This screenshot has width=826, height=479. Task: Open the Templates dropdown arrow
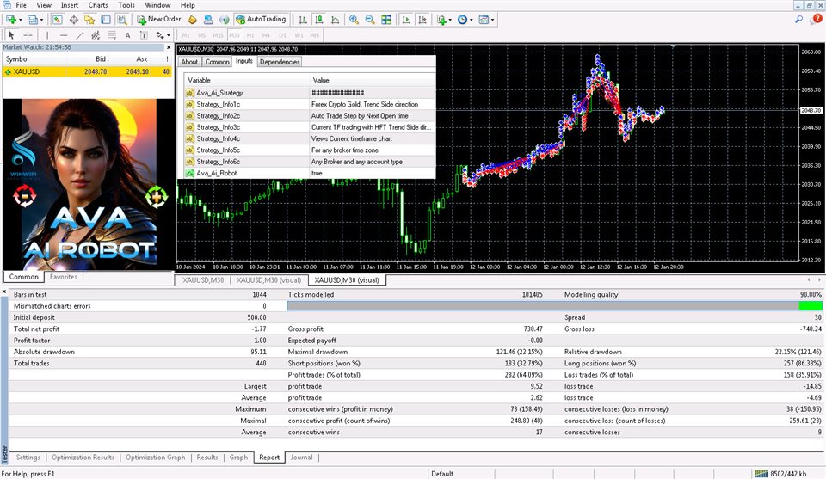pyautogui.click(x=492, y=20)
